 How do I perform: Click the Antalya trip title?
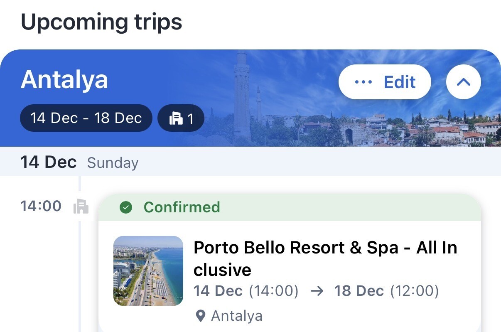(x=64, y=79)
